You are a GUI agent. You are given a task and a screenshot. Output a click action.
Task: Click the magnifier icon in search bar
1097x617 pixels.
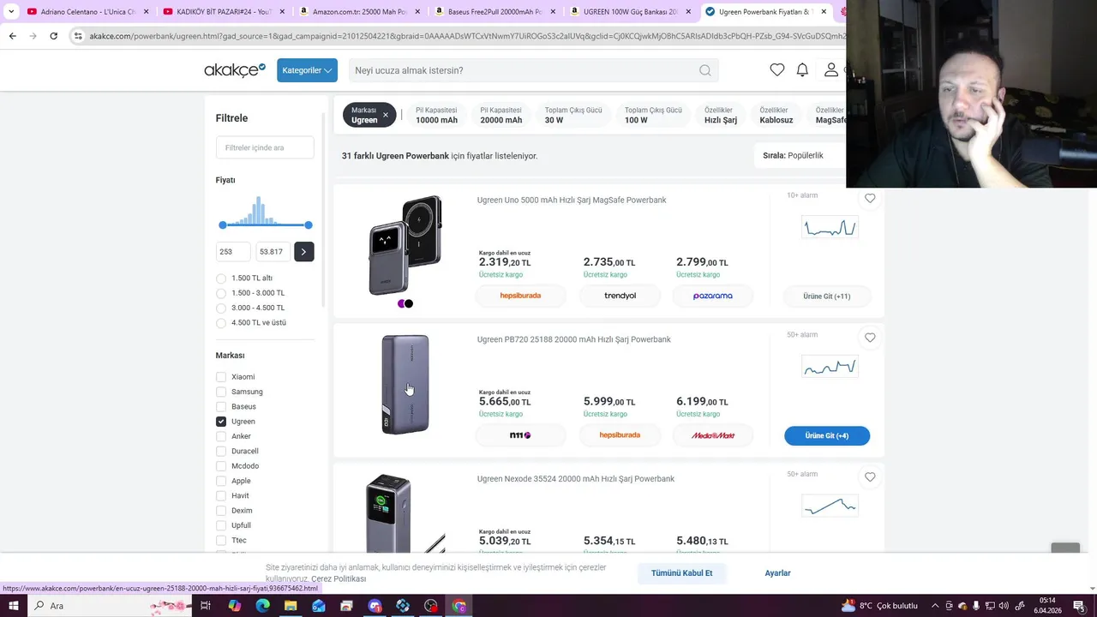coord(705,70)
